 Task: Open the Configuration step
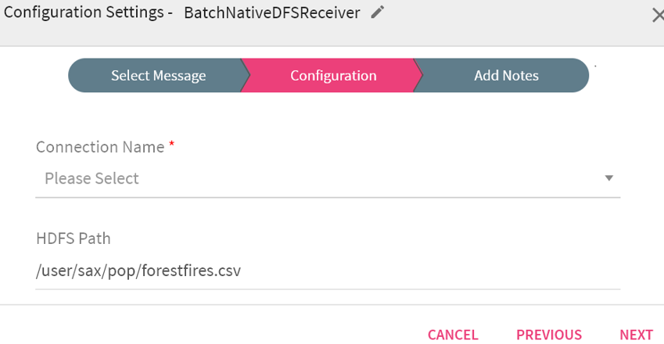pyautogui.click(x=333, y=75)
